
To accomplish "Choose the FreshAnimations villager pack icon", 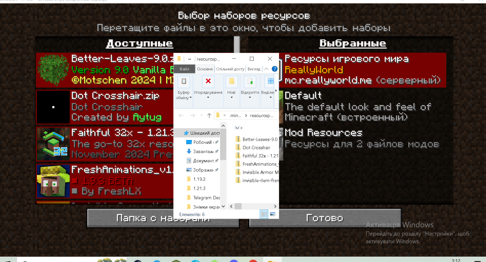I will coord(53,181).
